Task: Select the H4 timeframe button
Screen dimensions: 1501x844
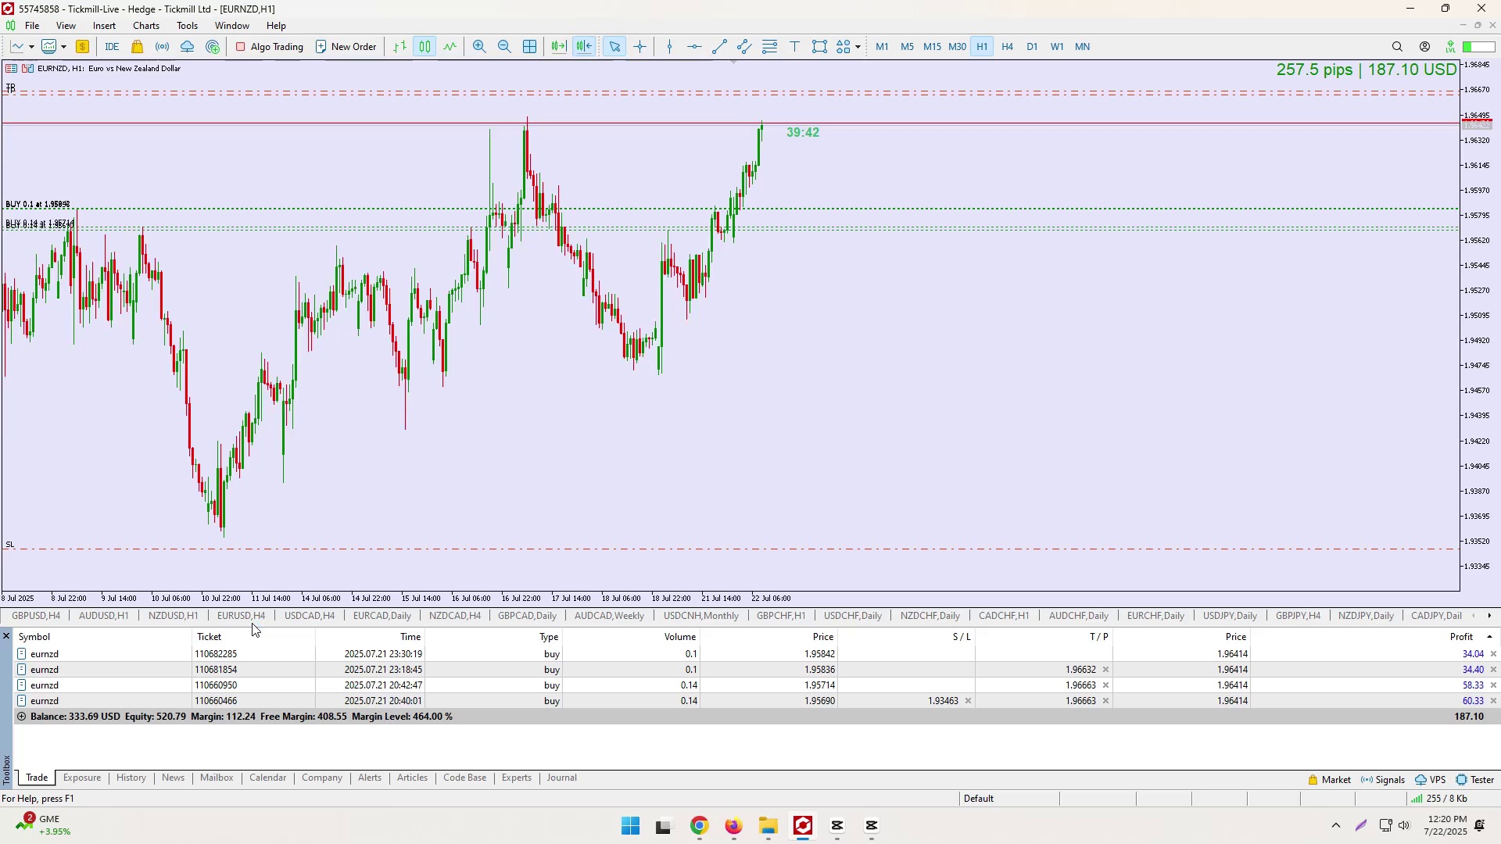Action: click(x=1008, y=47)
